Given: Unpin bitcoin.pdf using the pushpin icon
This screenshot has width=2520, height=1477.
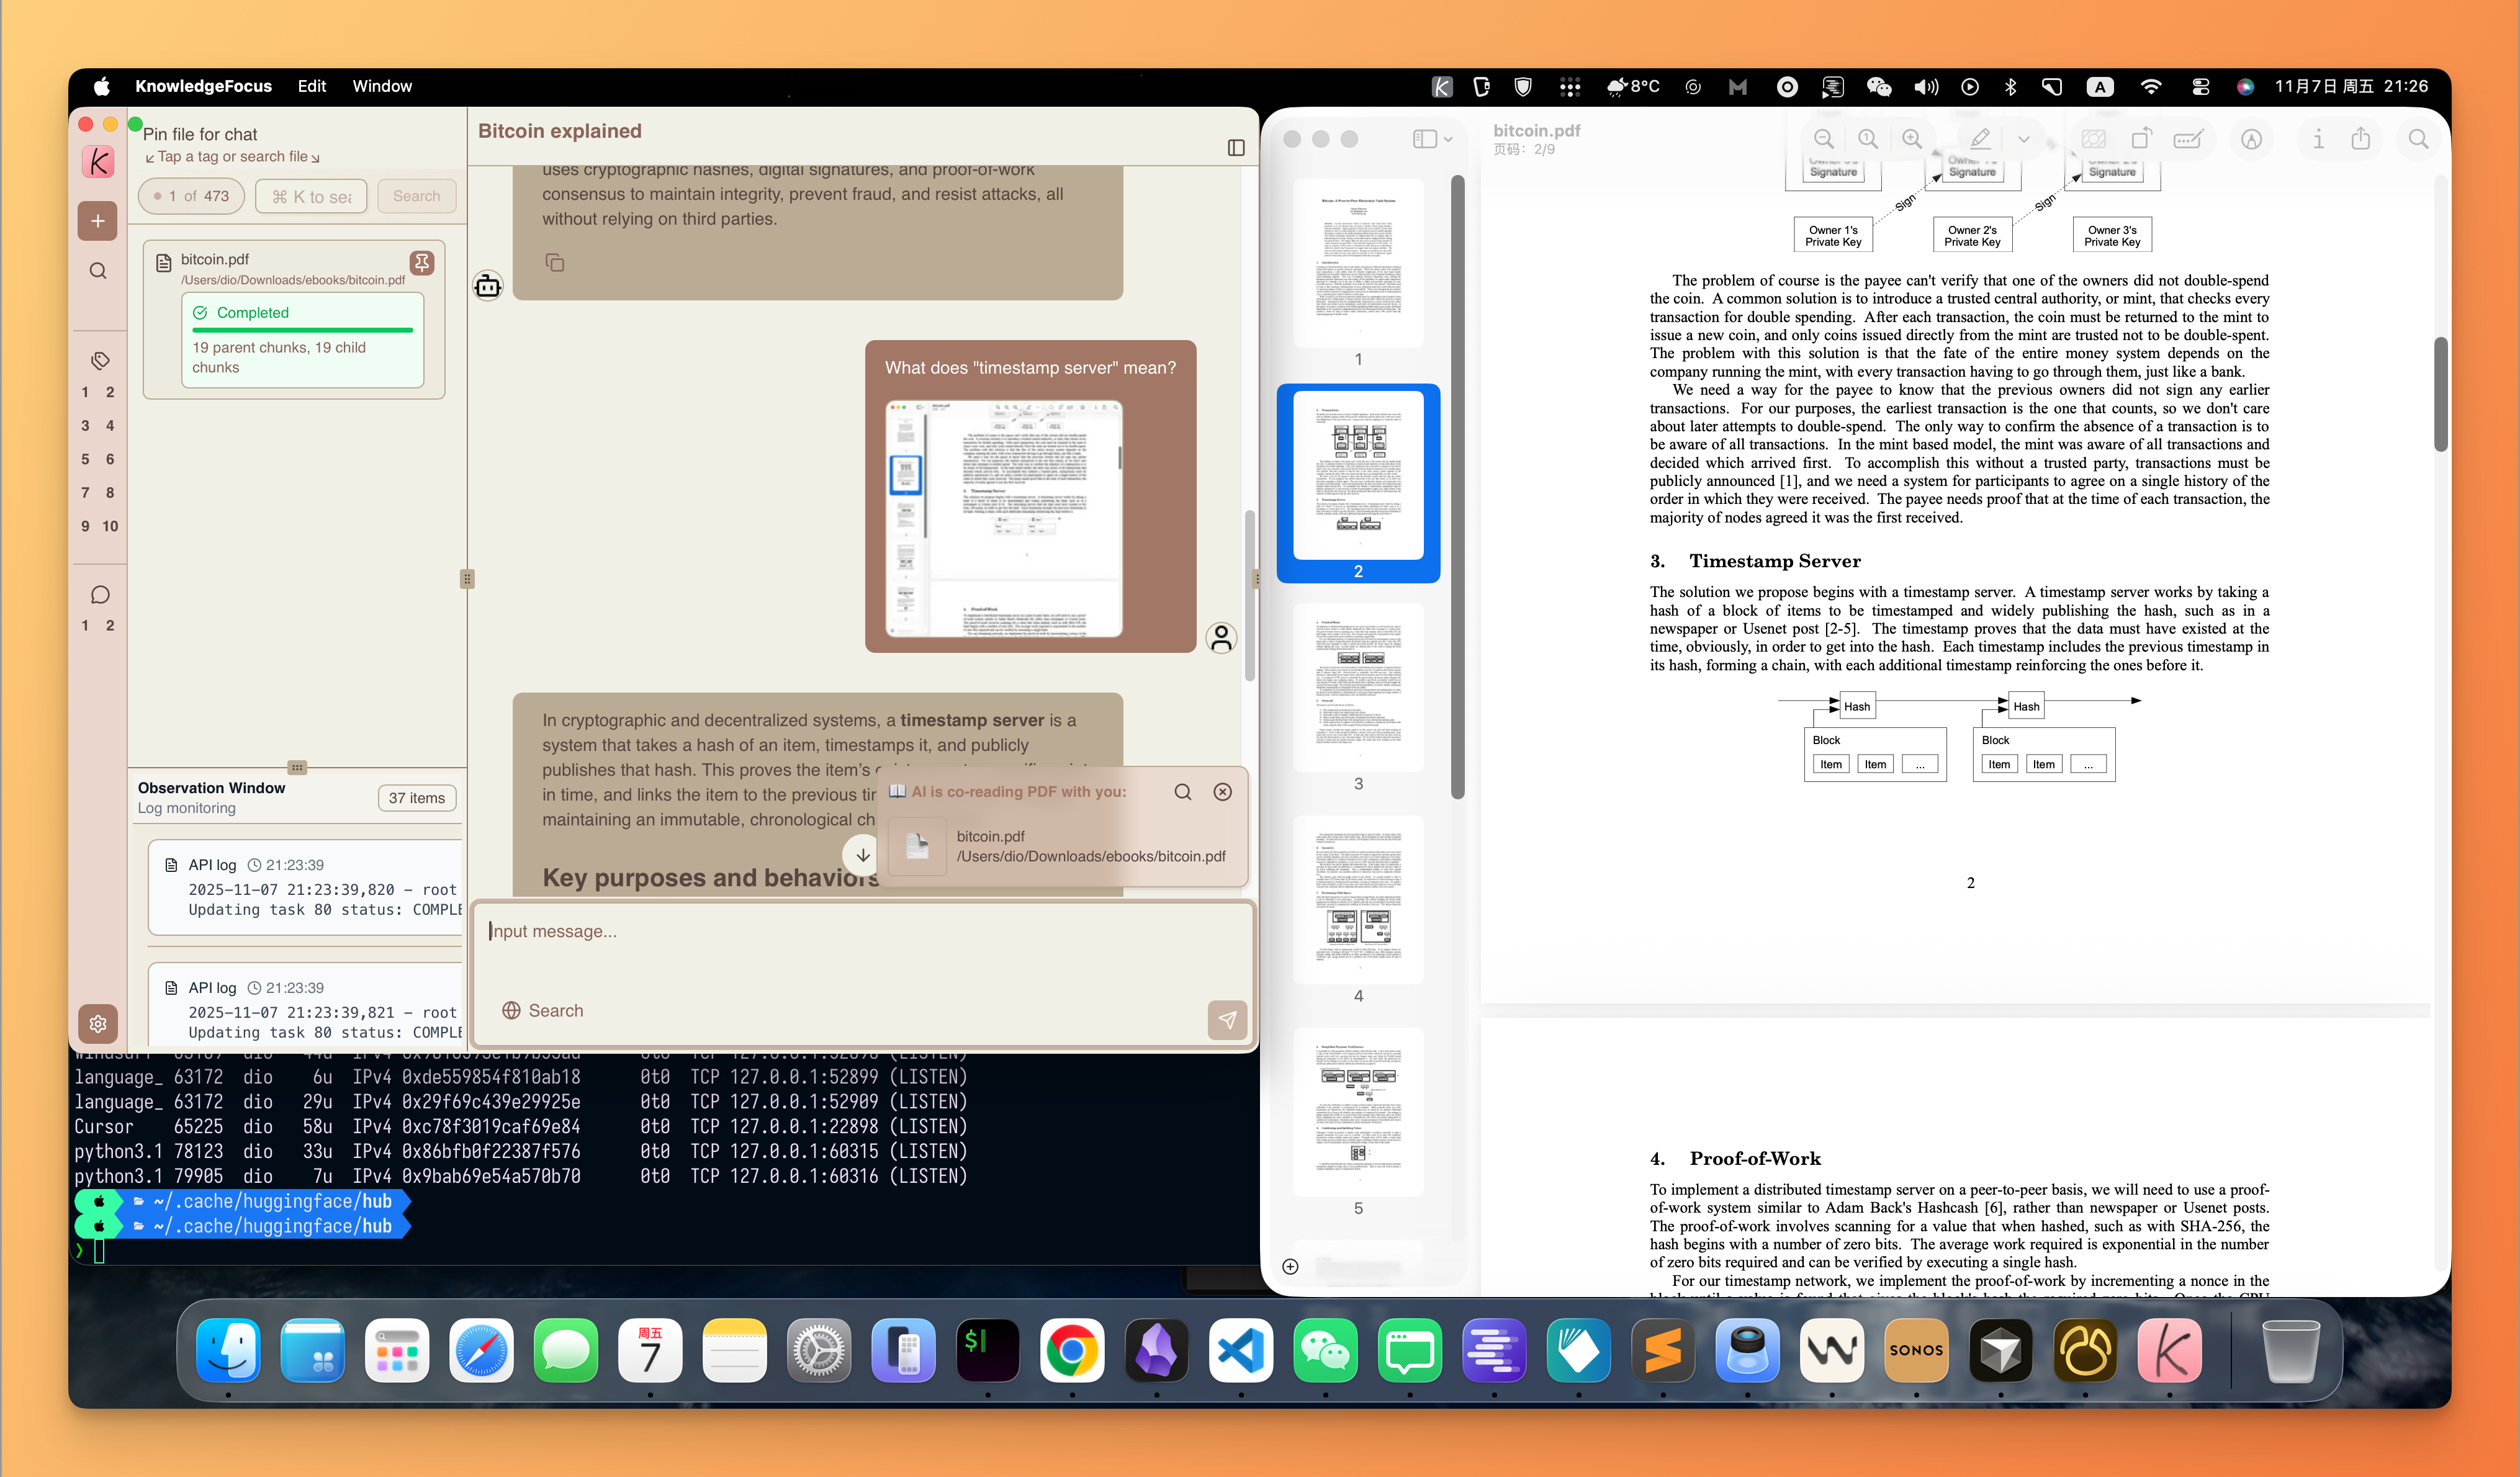Looking at the screenshot, I should [422, 262].
